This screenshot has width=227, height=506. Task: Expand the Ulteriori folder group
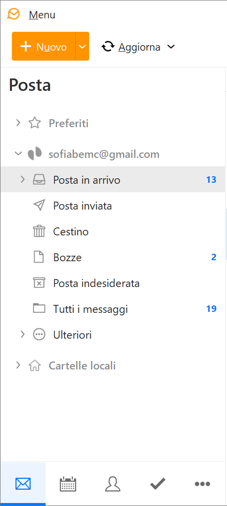(22, 334)
